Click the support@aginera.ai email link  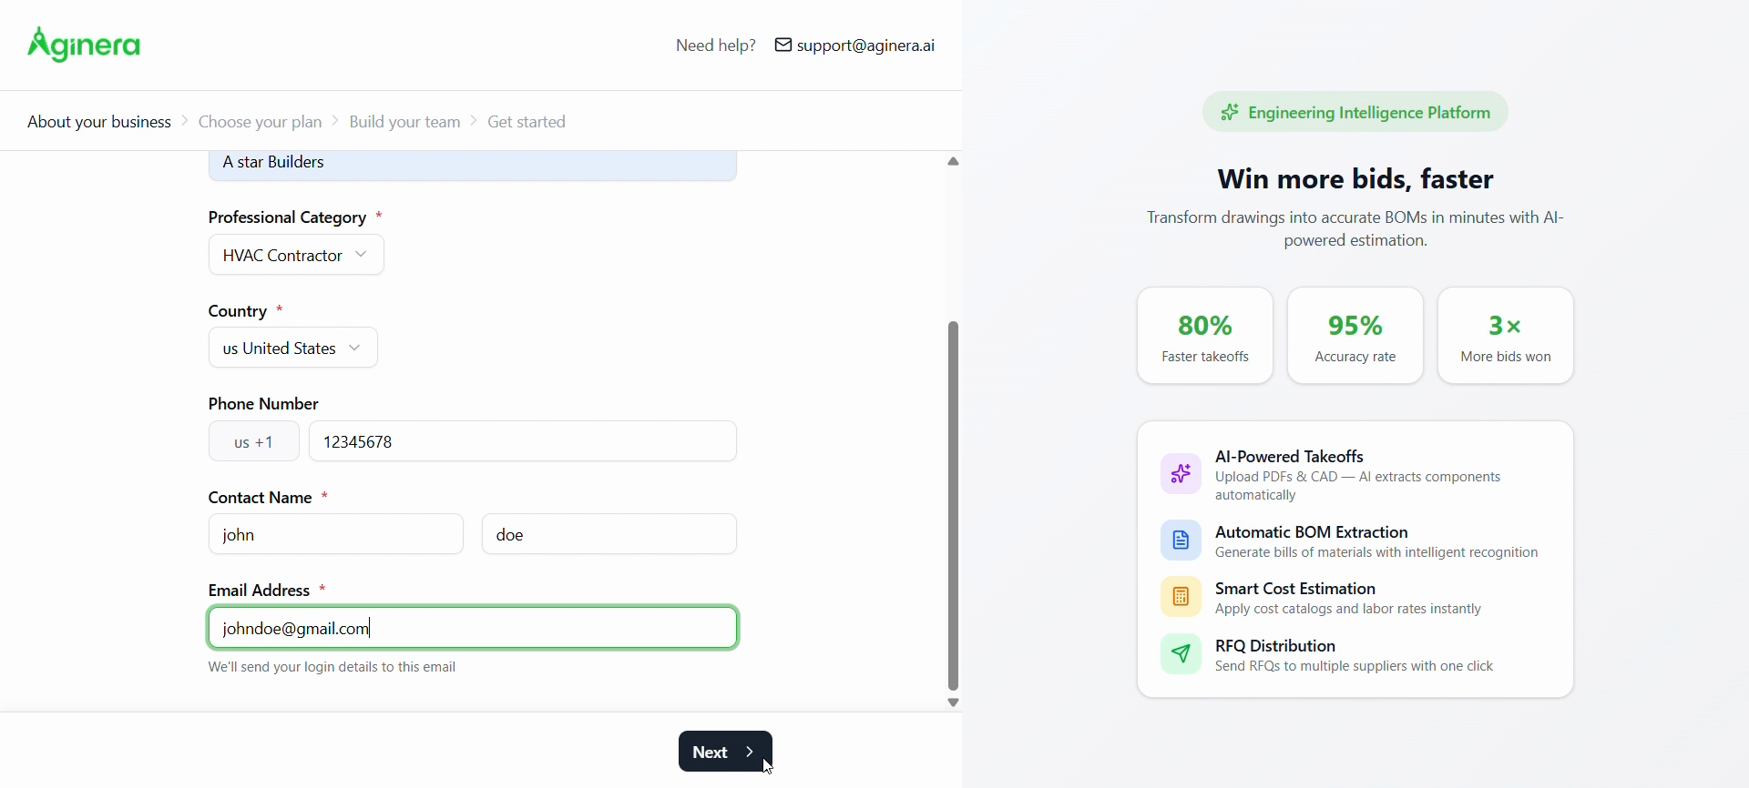(865, 45)
